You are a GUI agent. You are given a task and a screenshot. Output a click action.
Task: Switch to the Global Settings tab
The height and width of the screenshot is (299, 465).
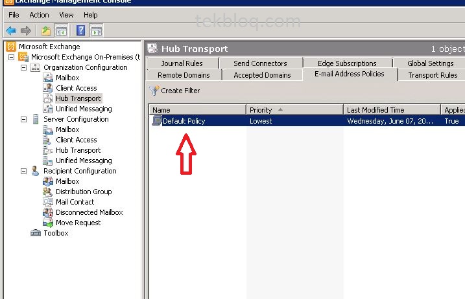(x=430, y=63)
